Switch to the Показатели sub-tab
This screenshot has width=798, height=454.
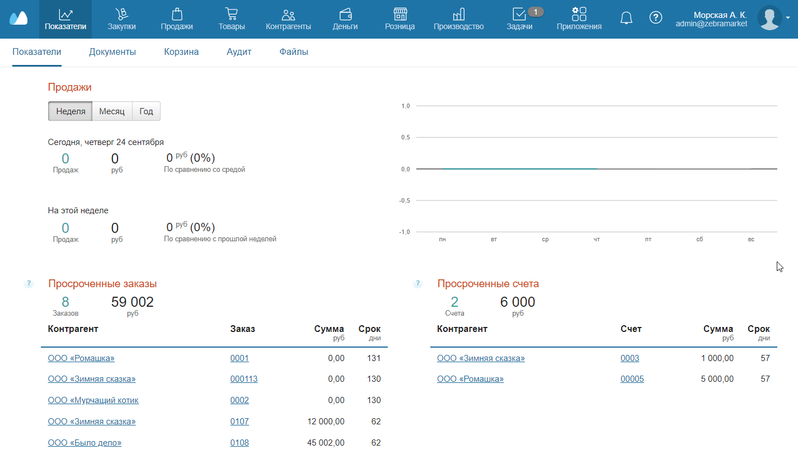point(37,52)
